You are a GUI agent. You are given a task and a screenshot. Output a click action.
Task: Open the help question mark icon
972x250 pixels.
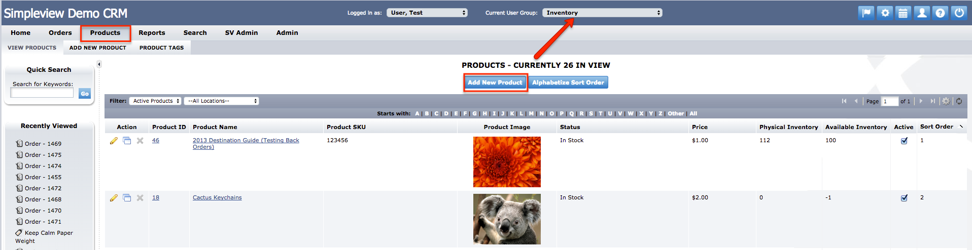pos(940,13)
